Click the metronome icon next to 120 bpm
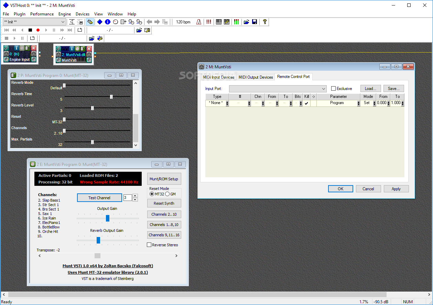The height and width of the screenshot is (305, 433). 199,22
